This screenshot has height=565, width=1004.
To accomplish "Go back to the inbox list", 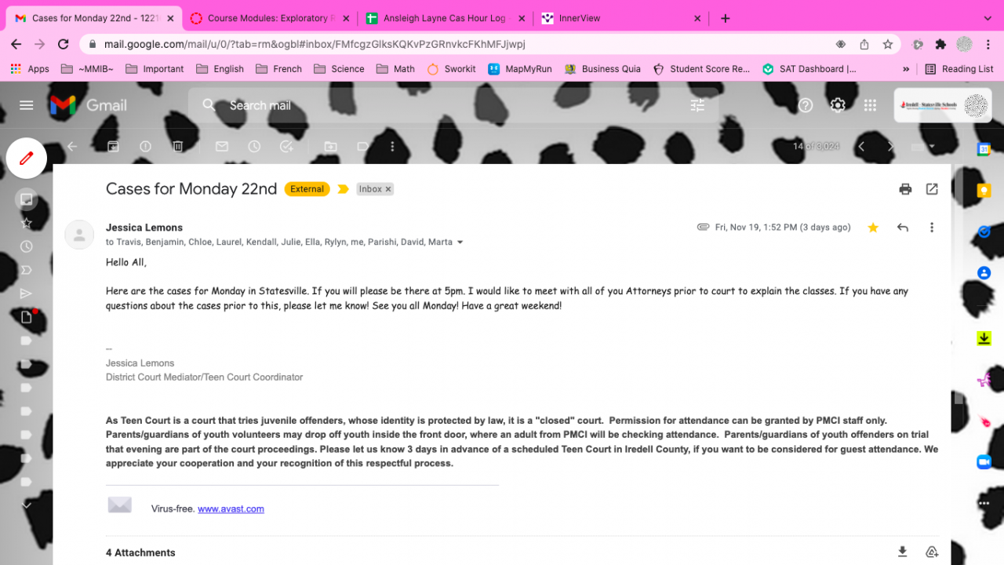I will (72, 147).
